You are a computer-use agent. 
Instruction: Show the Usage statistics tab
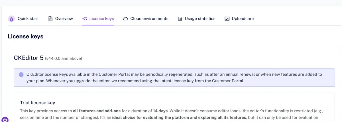click(x=200, y=19)
